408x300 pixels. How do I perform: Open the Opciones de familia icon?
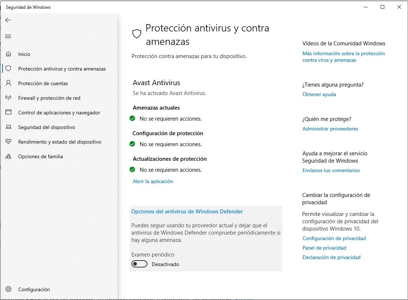pyautogui.click(x=8, y=156)
